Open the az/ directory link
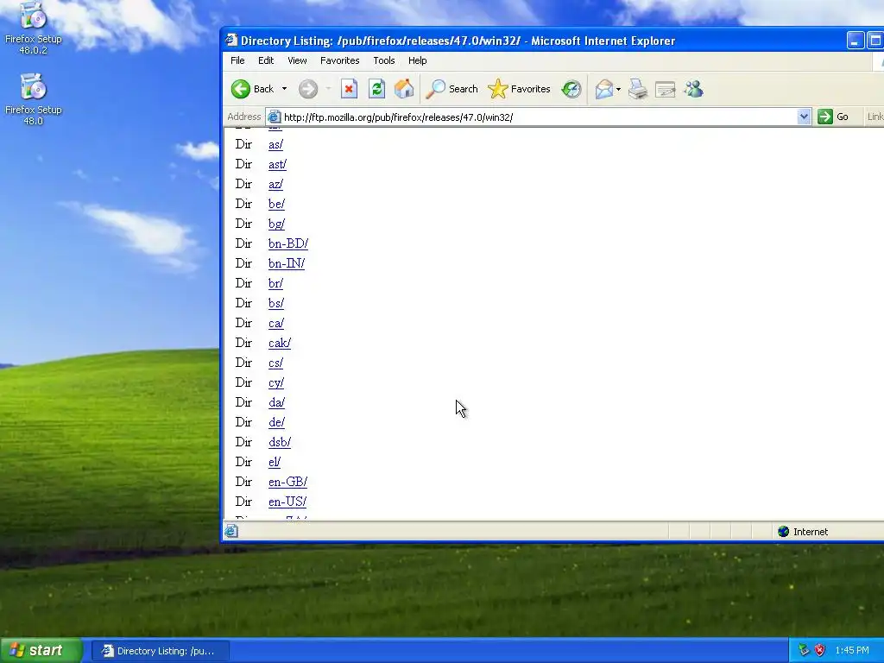The image size is (884, 663). [x=275, y=184]
